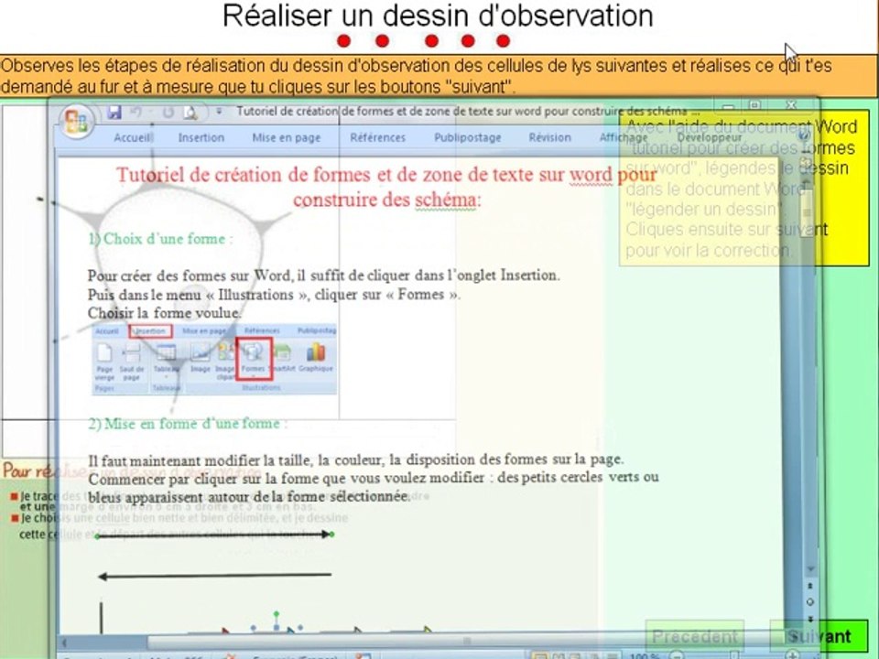
Task: Switch to the Références tab
Action: pyautogui.click(x=377, y=137)
